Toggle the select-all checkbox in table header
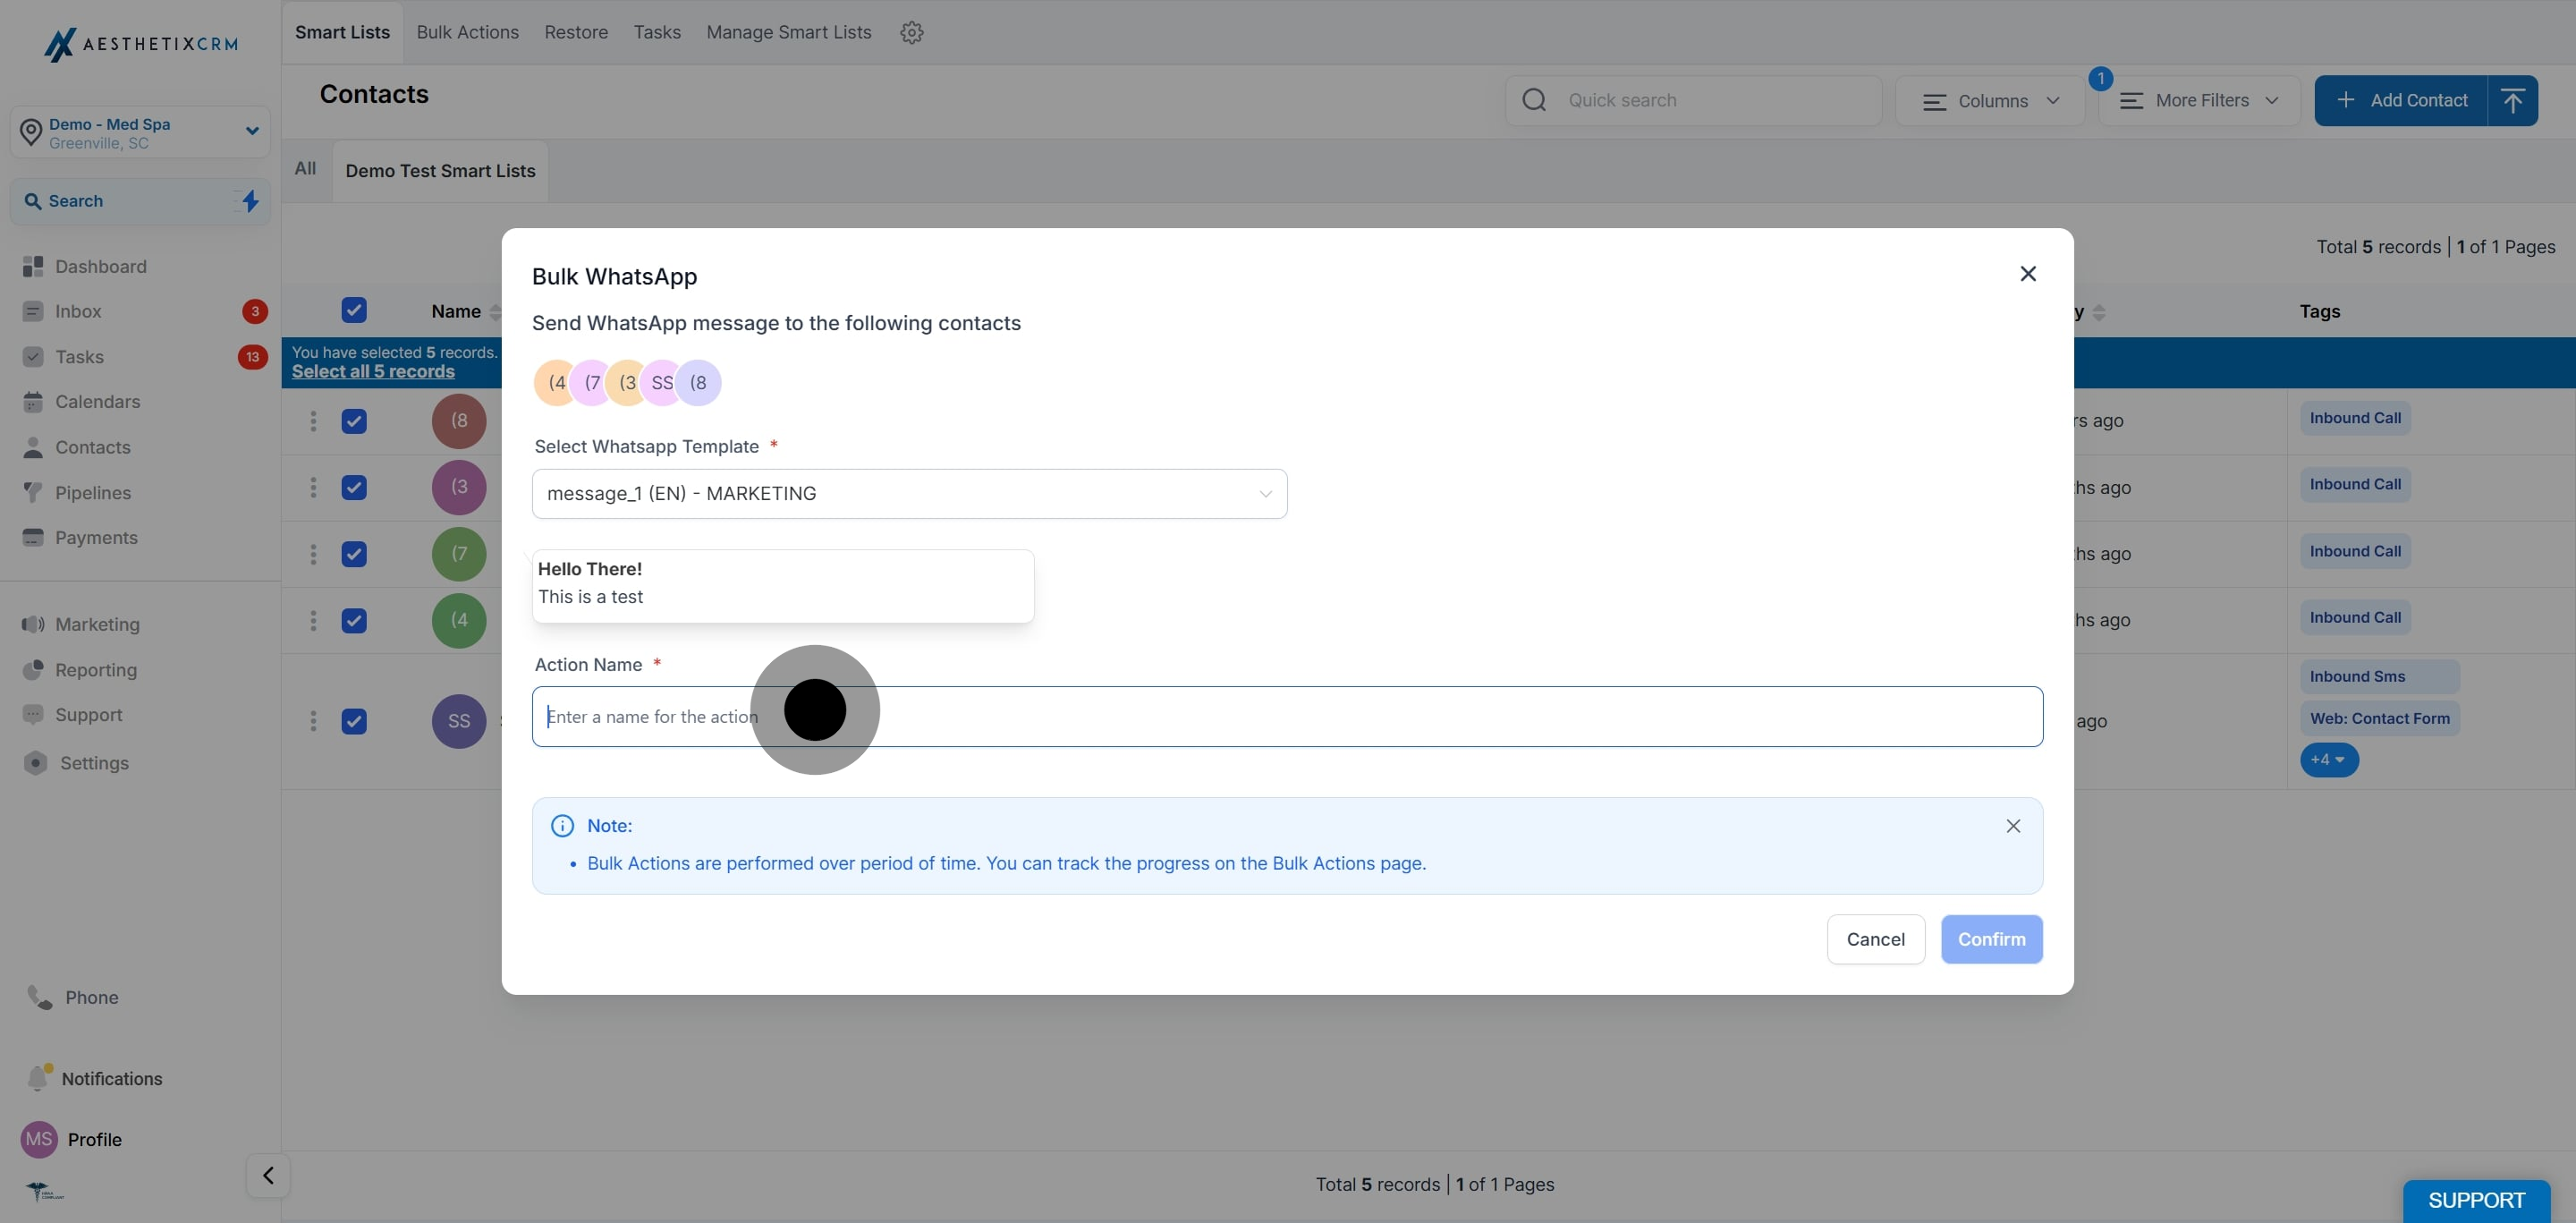 pos(354,310)
